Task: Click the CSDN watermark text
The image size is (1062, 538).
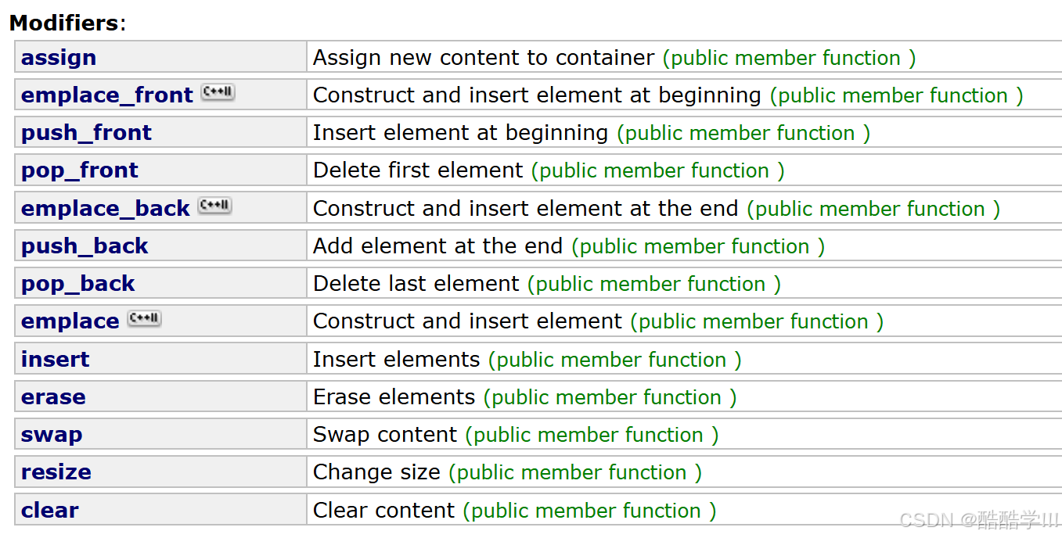Action: coord(978,520)
